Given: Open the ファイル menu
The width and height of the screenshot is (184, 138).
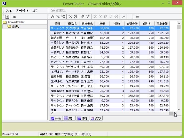Looking at the screenshot, I should click(10, 11).
